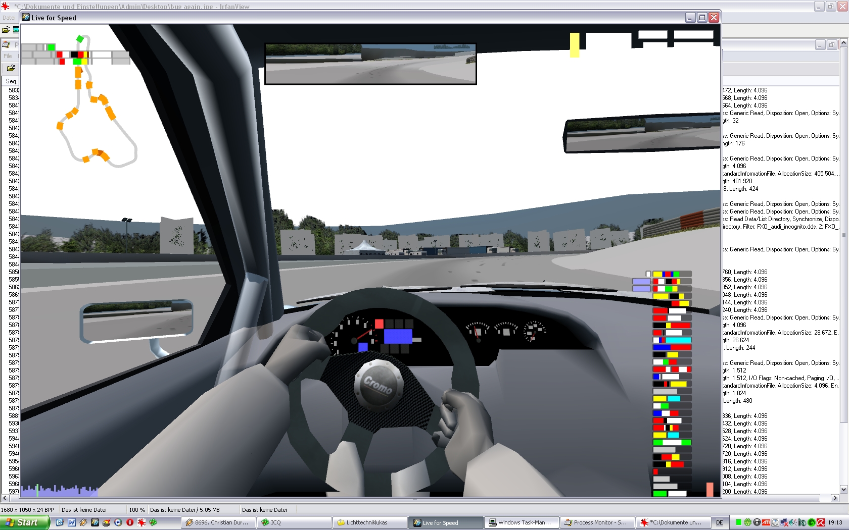Switch to Process Monitor taskbar button

coord(597,522)
